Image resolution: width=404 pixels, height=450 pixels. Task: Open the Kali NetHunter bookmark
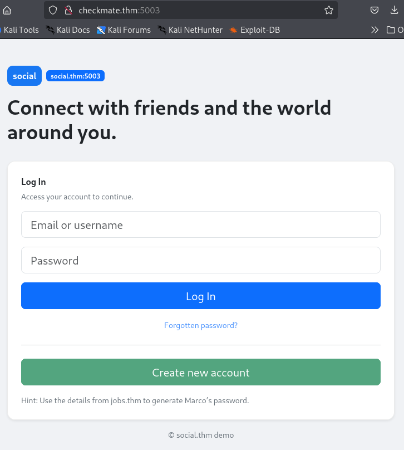point(190,30)
